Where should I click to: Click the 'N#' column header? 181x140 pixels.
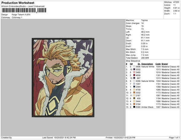[x=131, y=64]
